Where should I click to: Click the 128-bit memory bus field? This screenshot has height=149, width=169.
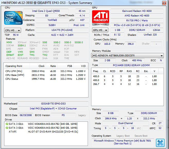156,30
